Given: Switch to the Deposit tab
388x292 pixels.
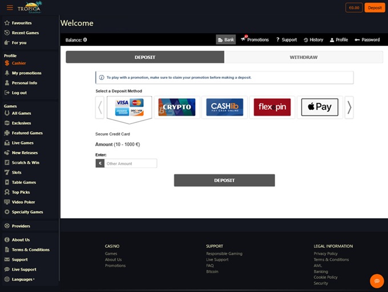Looking at the screenshot, I should [145, 57].
